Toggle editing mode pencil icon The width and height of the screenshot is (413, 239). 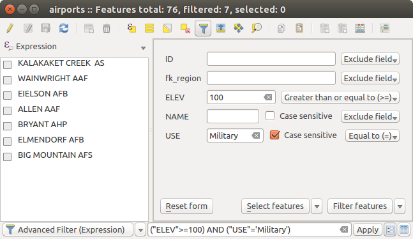coord(10,28)
